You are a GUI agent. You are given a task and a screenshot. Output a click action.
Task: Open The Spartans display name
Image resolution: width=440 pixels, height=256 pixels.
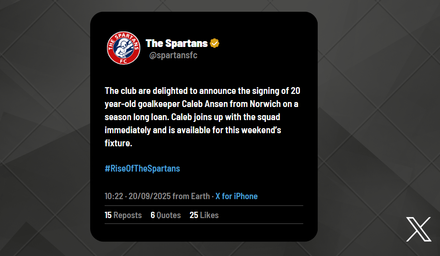[x=176, y=43]
